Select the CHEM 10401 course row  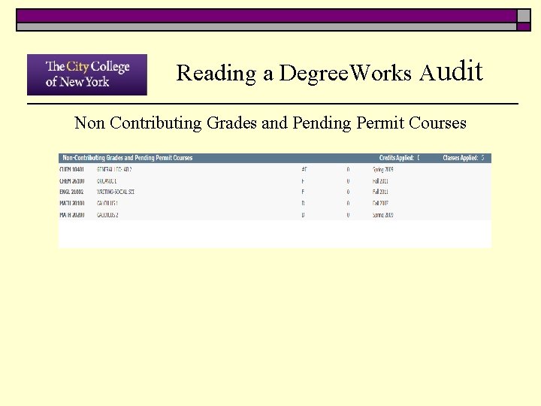[275, 169]
